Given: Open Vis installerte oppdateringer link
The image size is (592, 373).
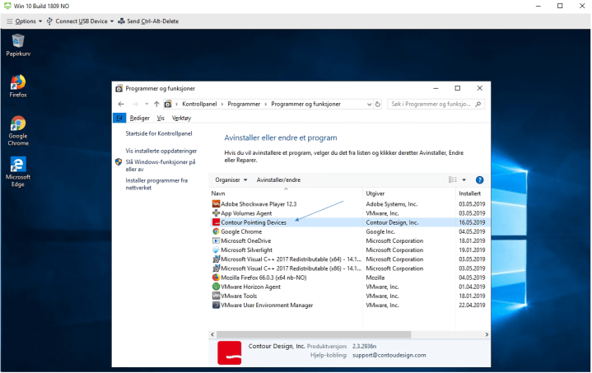Looking at the screenshot, I should click(161, 151).
